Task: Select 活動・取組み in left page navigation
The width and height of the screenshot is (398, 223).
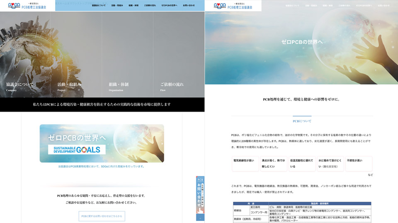Action: [117, 6]
